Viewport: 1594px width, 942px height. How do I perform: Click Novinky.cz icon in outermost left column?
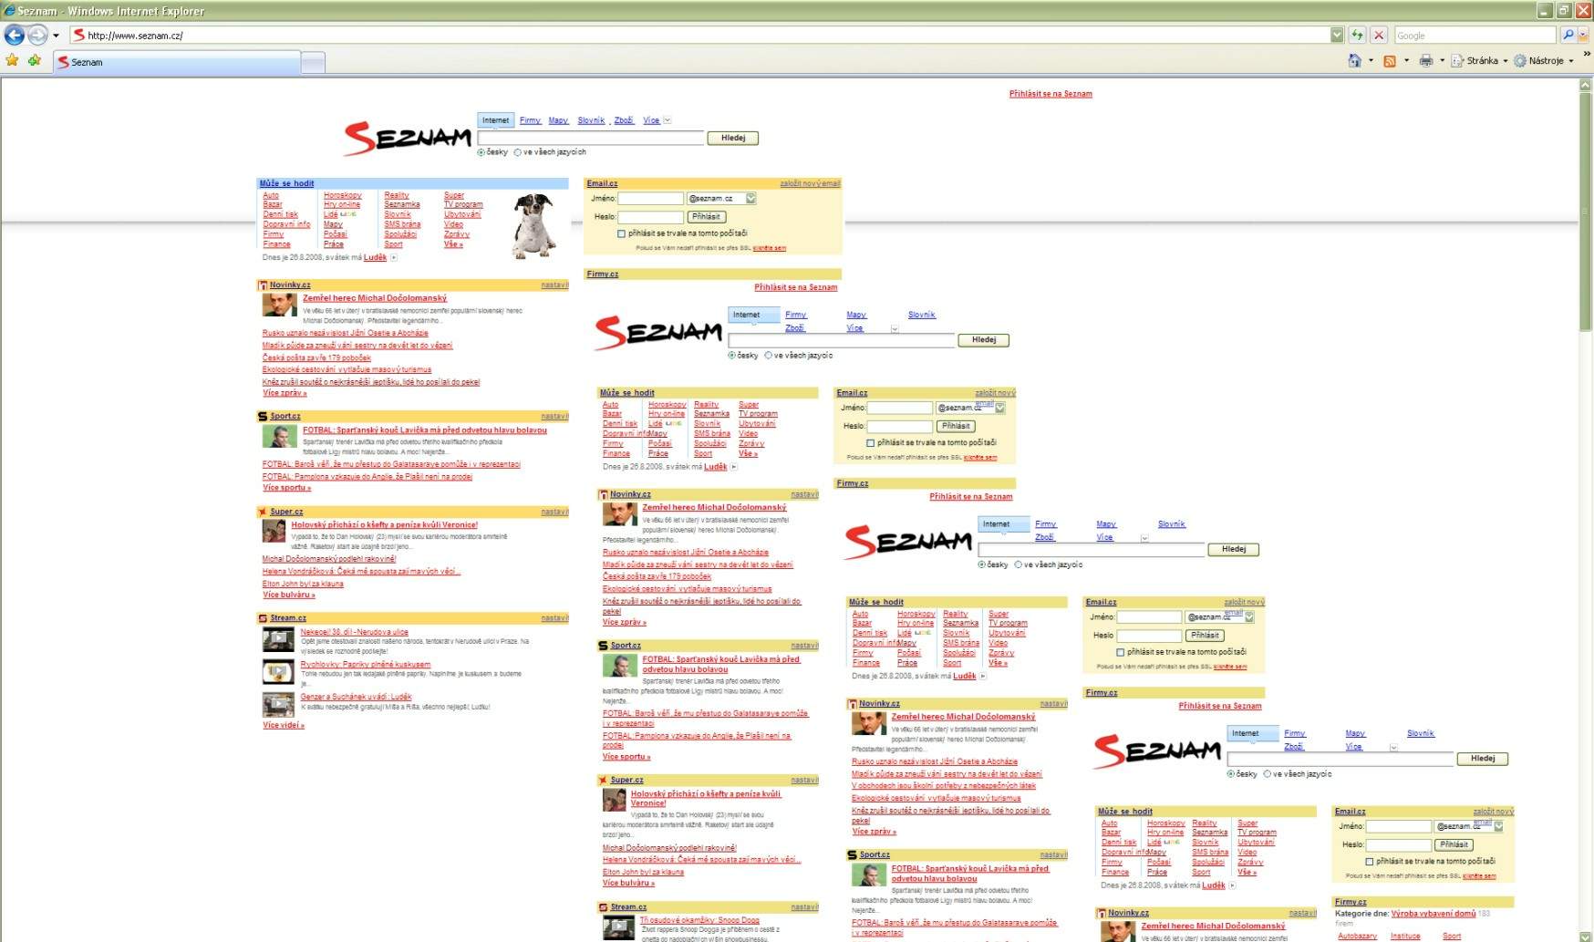pos(263,285)
